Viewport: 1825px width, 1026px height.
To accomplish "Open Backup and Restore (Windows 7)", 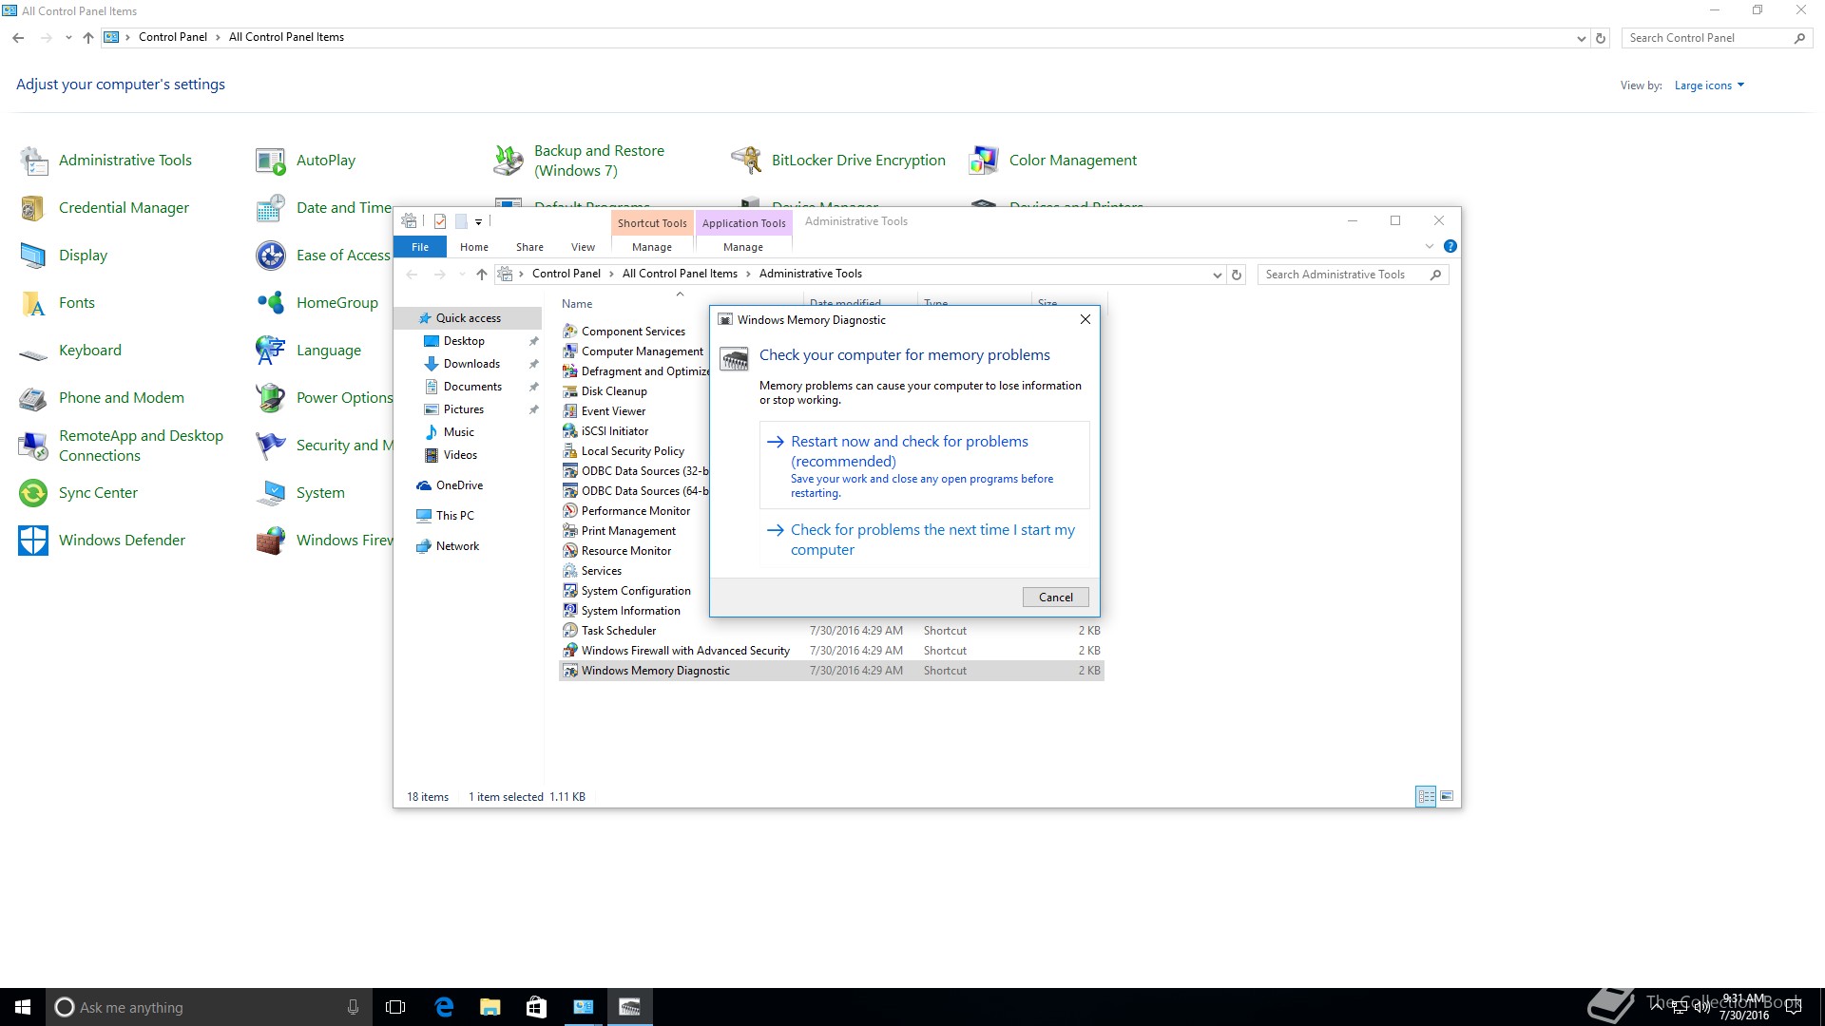I will [579, 161].
